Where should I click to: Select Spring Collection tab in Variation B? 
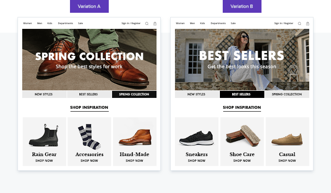[x=287, y=94]
